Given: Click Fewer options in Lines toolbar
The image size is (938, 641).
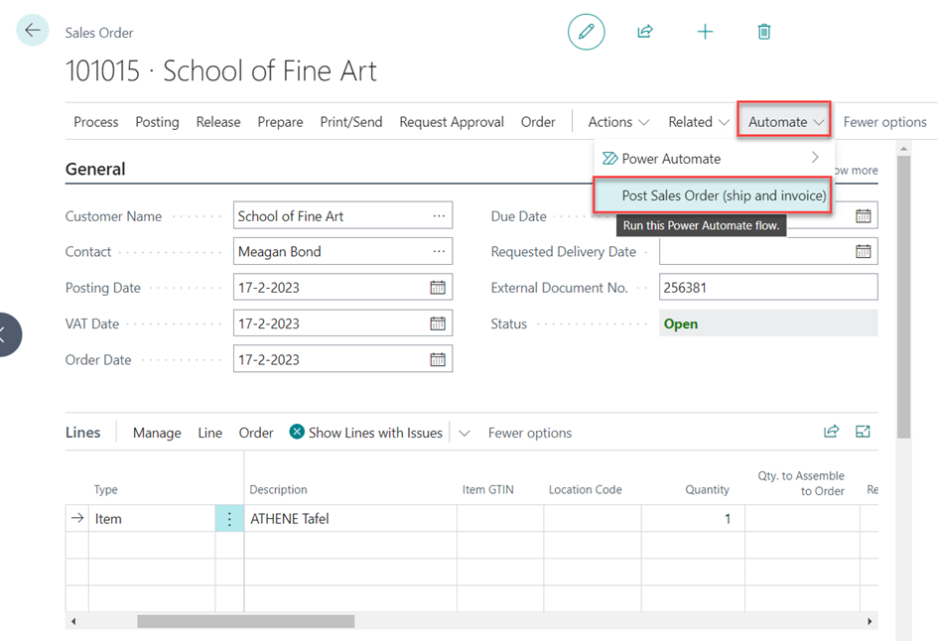Looking at the screenshot, I should tap(530, 433).
